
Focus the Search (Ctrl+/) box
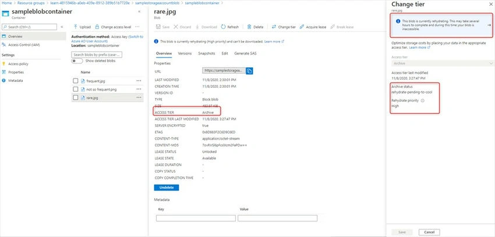pyautogui.click(x=30, y=27)
